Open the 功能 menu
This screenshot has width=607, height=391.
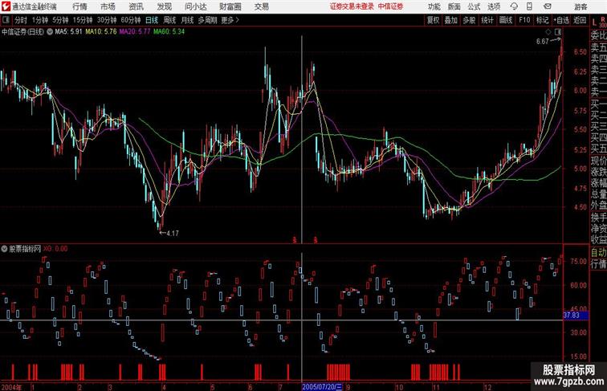pyautogui.click(x=434, y=6)
